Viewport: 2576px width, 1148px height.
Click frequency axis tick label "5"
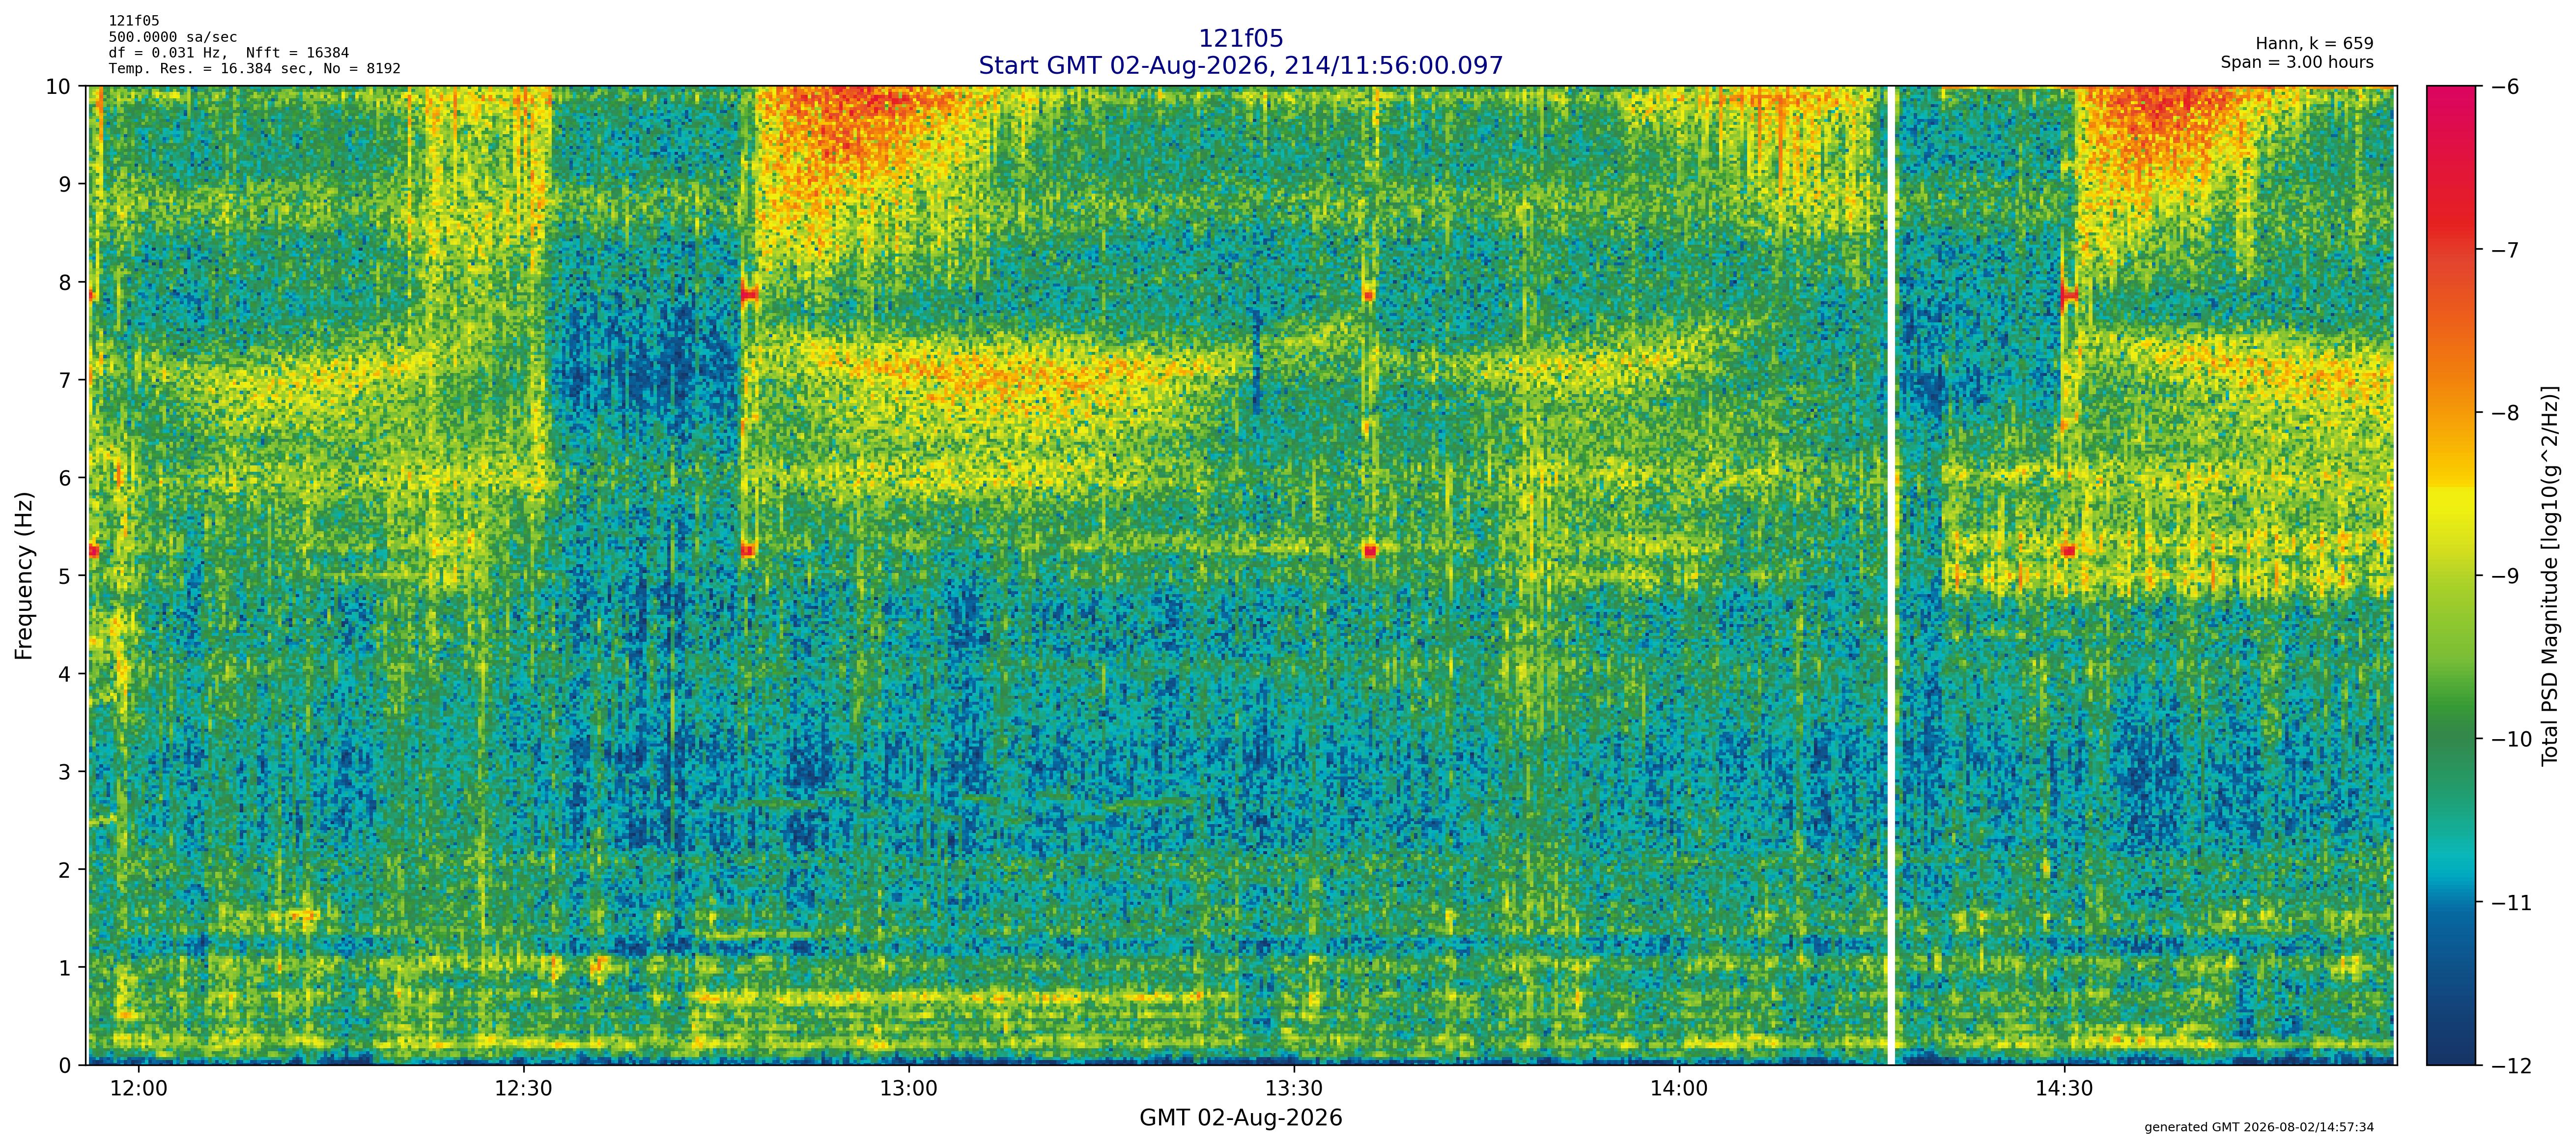(x=65, y=576)
